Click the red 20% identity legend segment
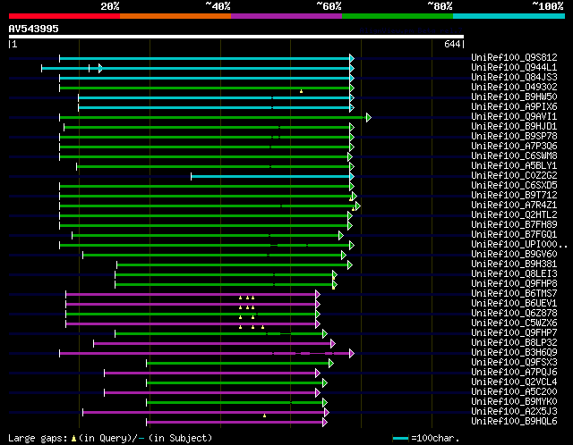 (x=64, y=16)
